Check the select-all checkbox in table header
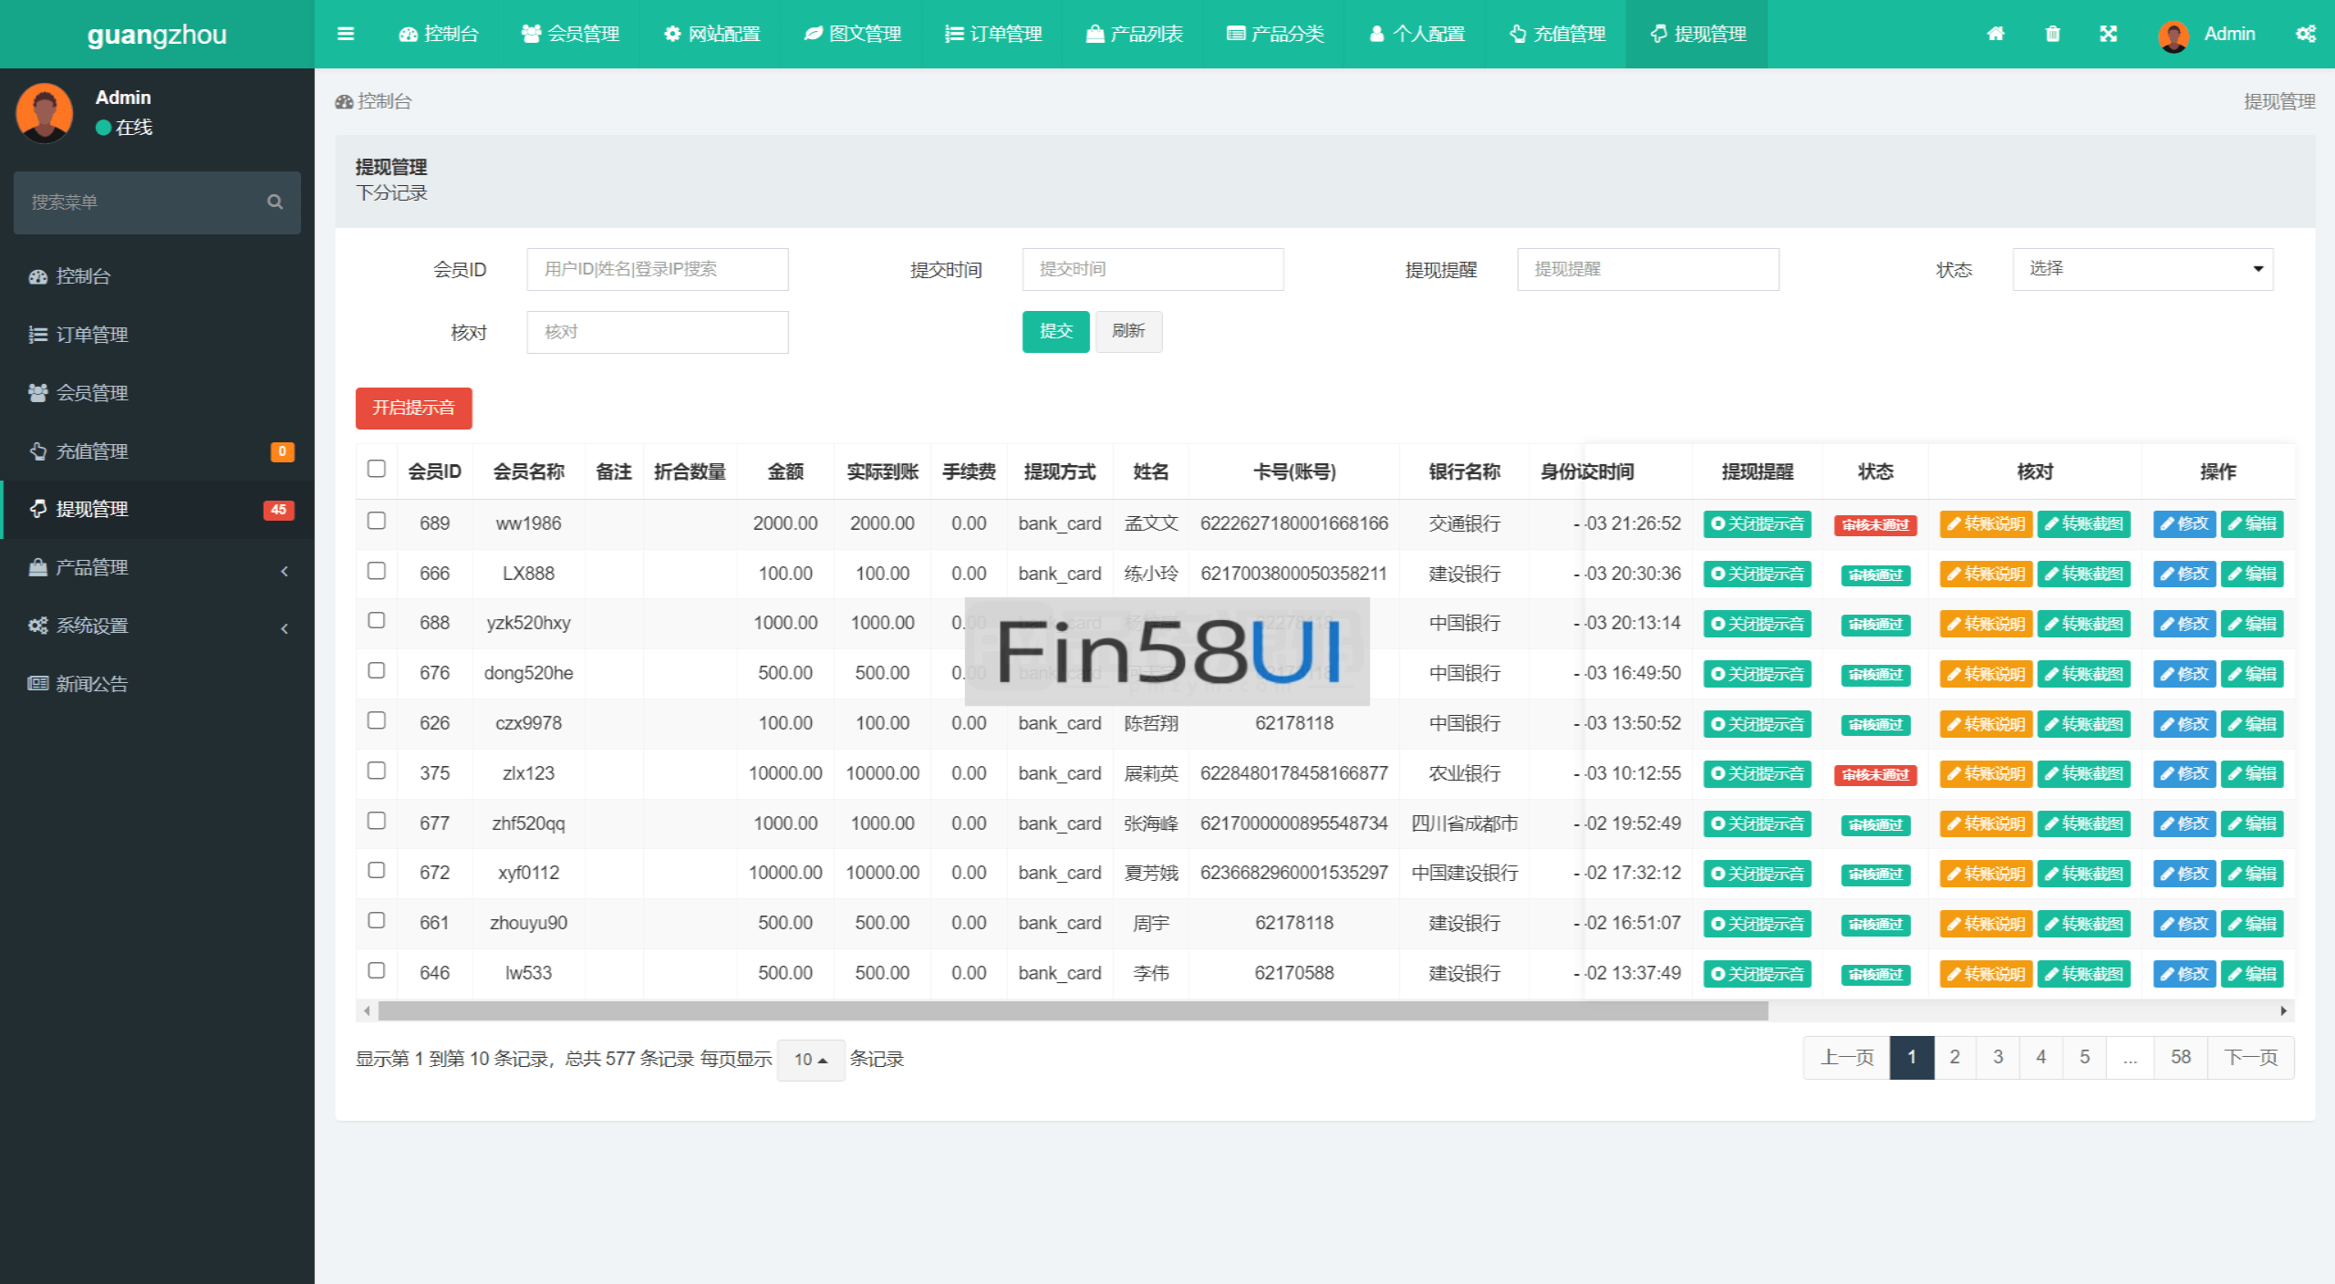Screen dimensions: 2335x1284 [376, 469]
